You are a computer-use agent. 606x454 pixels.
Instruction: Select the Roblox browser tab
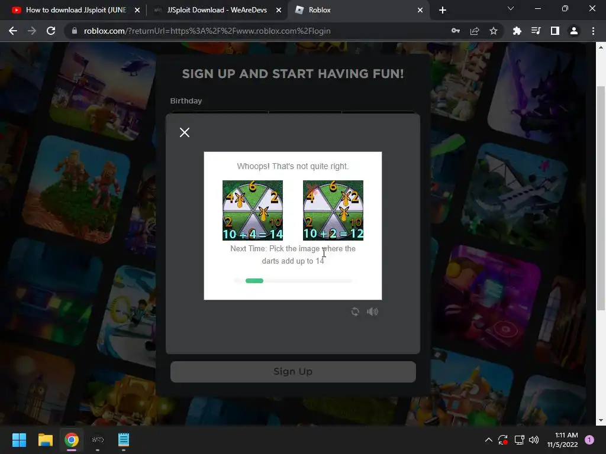[356, 10]
